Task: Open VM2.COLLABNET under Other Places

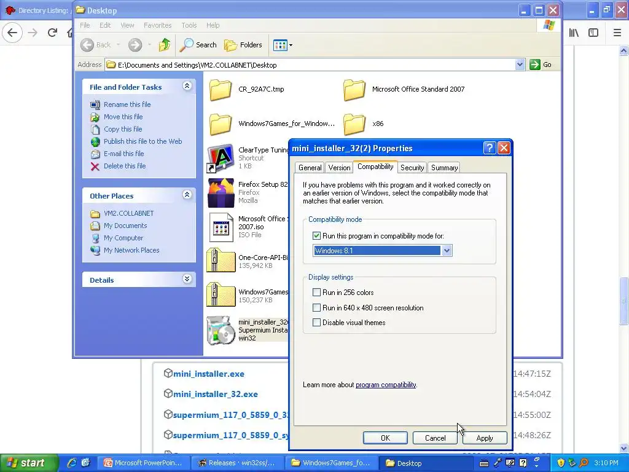Action: pos(128,213)
